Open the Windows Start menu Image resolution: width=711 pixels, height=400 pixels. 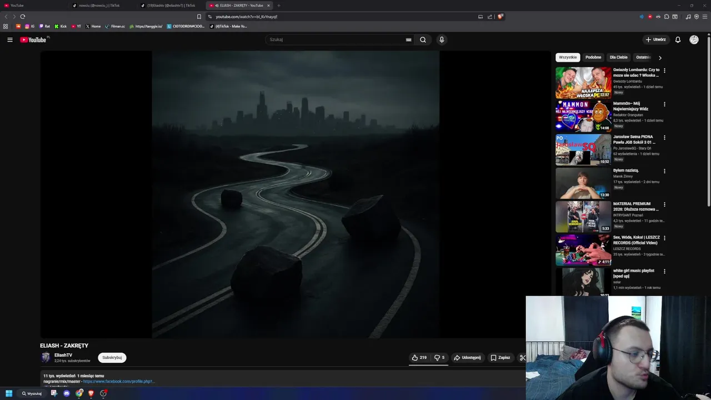(9, 393)
